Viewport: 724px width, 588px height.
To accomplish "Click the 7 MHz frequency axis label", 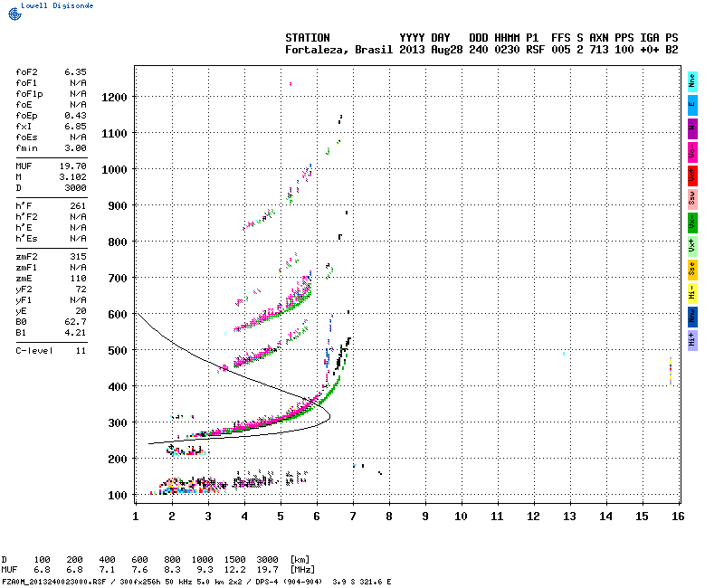I will point(353,516).
